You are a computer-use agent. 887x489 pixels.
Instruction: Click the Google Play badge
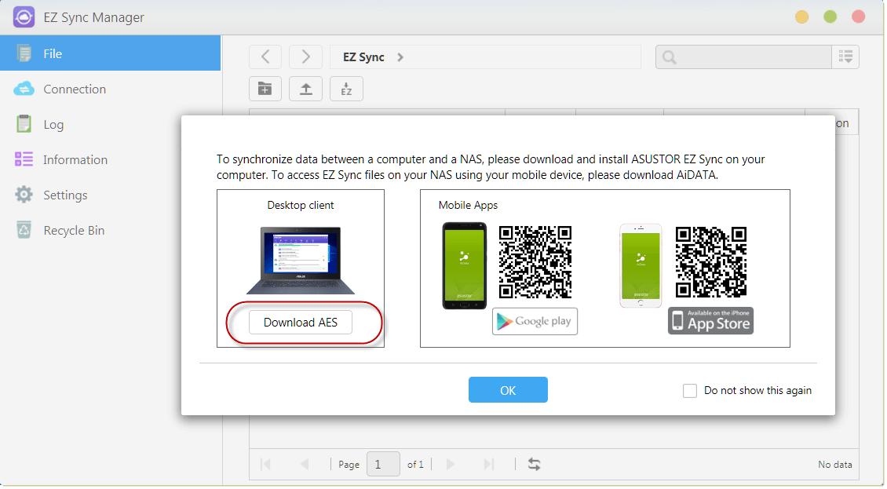point(535,322)
